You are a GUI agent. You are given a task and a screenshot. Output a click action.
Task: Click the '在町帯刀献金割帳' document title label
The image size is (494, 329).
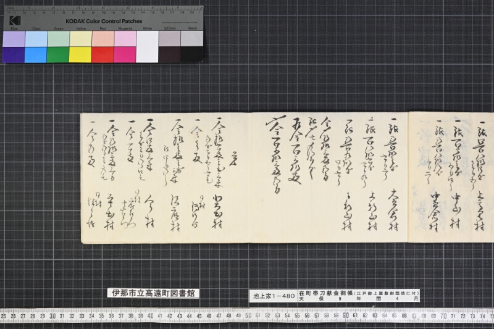(x=325, y=293)
